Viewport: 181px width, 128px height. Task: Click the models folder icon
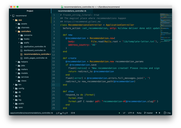tap(19, 73)
